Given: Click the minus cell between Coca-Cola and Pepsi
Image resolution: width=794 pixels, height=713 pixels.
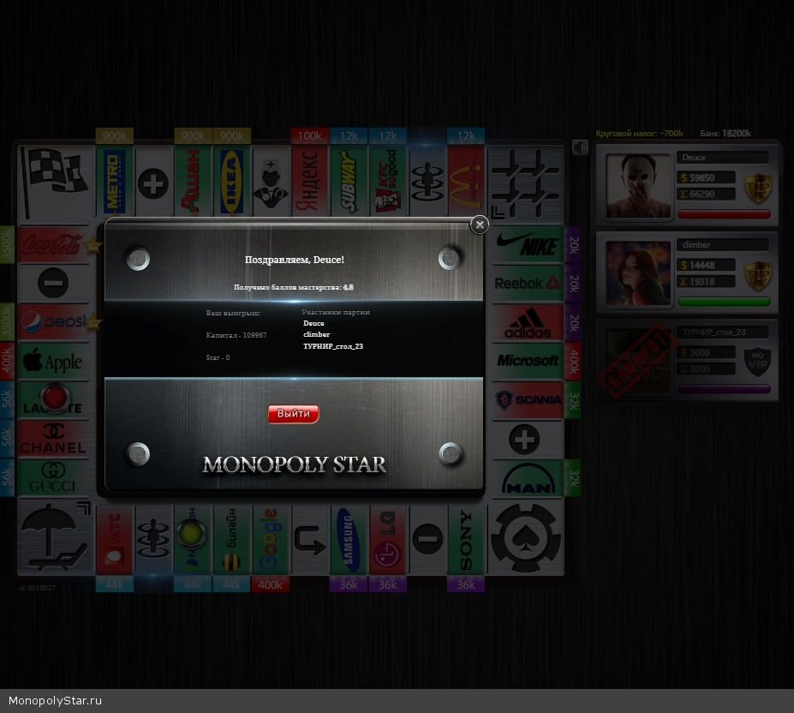Looking at the screenshot, I should click(x=54, y=284).
